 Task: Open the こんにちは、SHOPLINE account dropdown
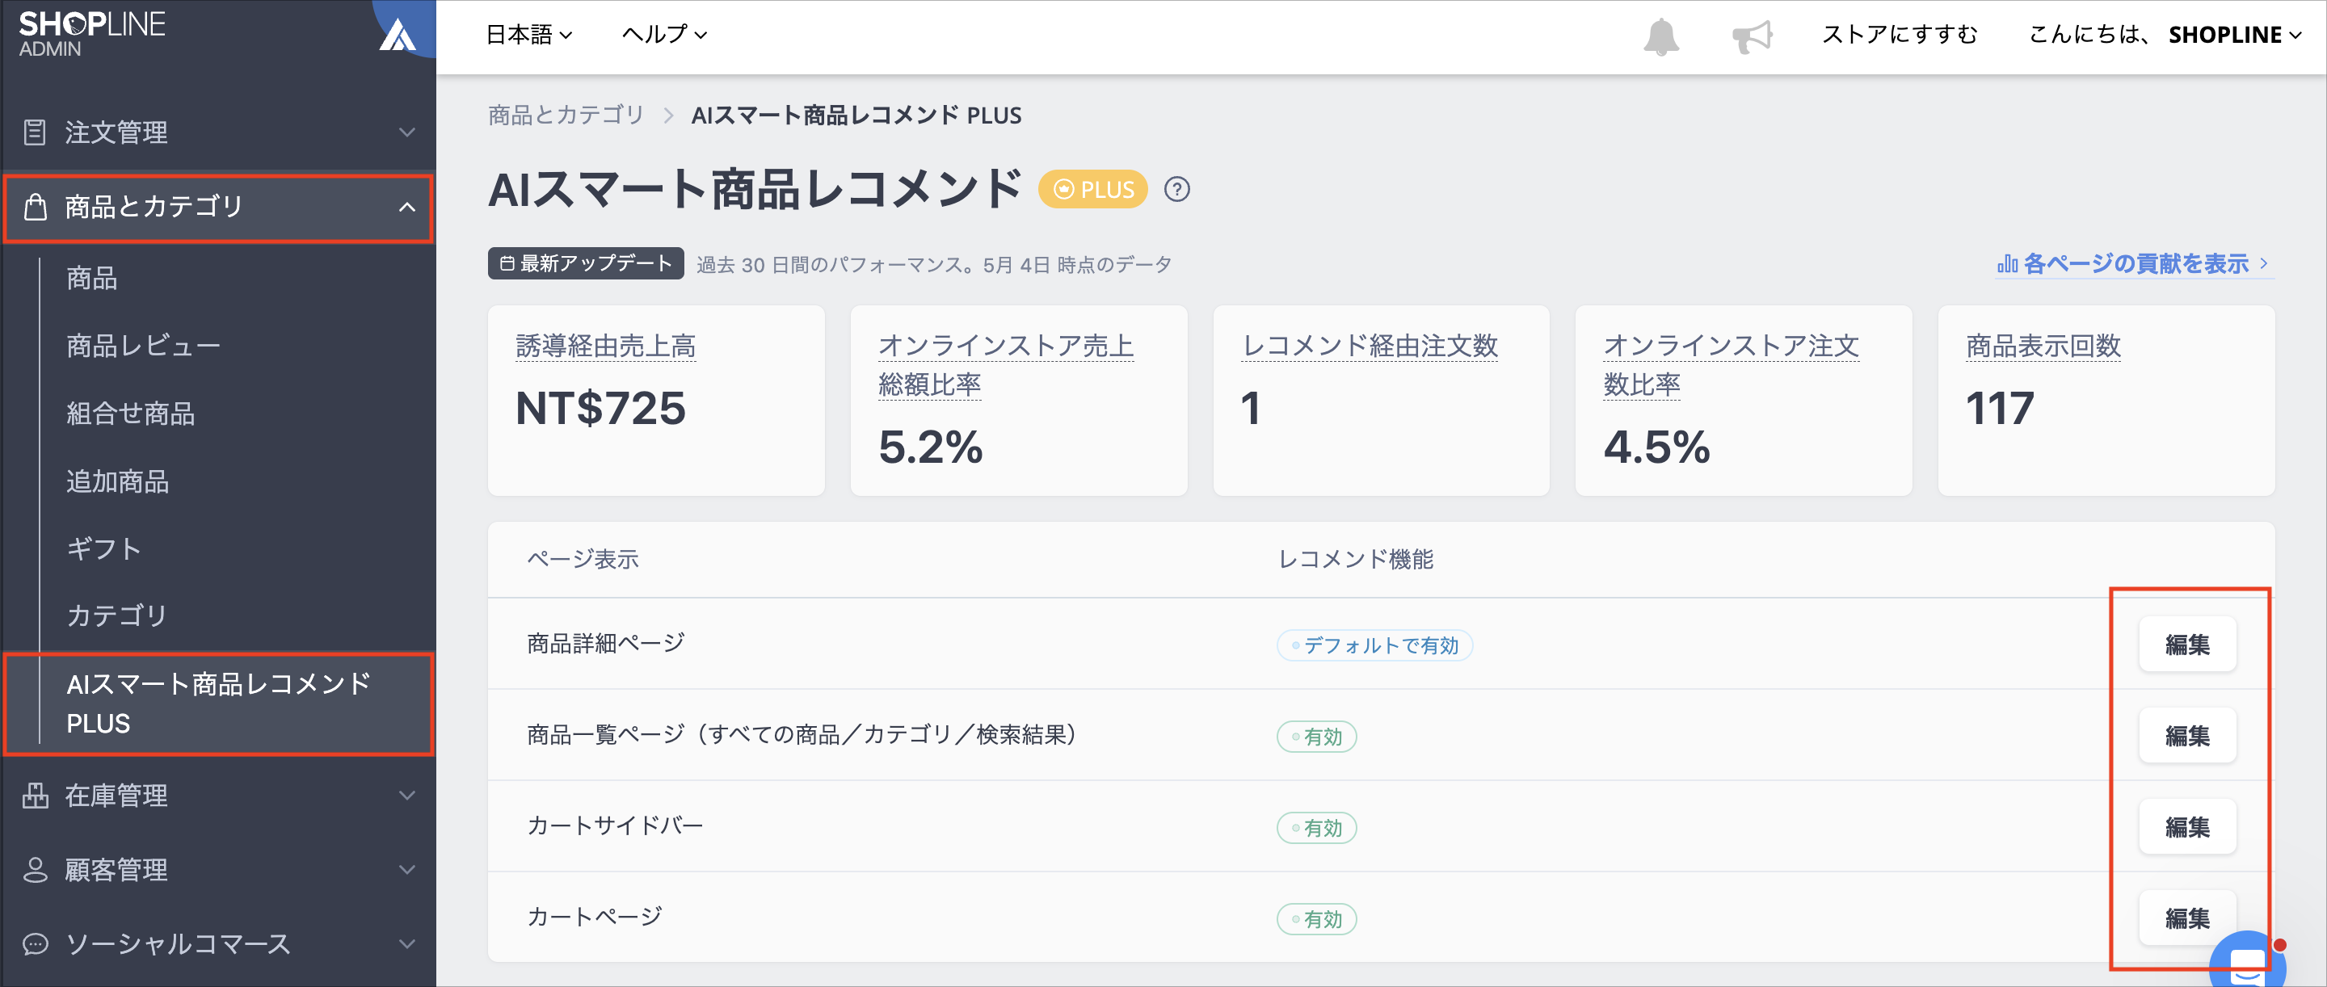tap(2165, 34)
